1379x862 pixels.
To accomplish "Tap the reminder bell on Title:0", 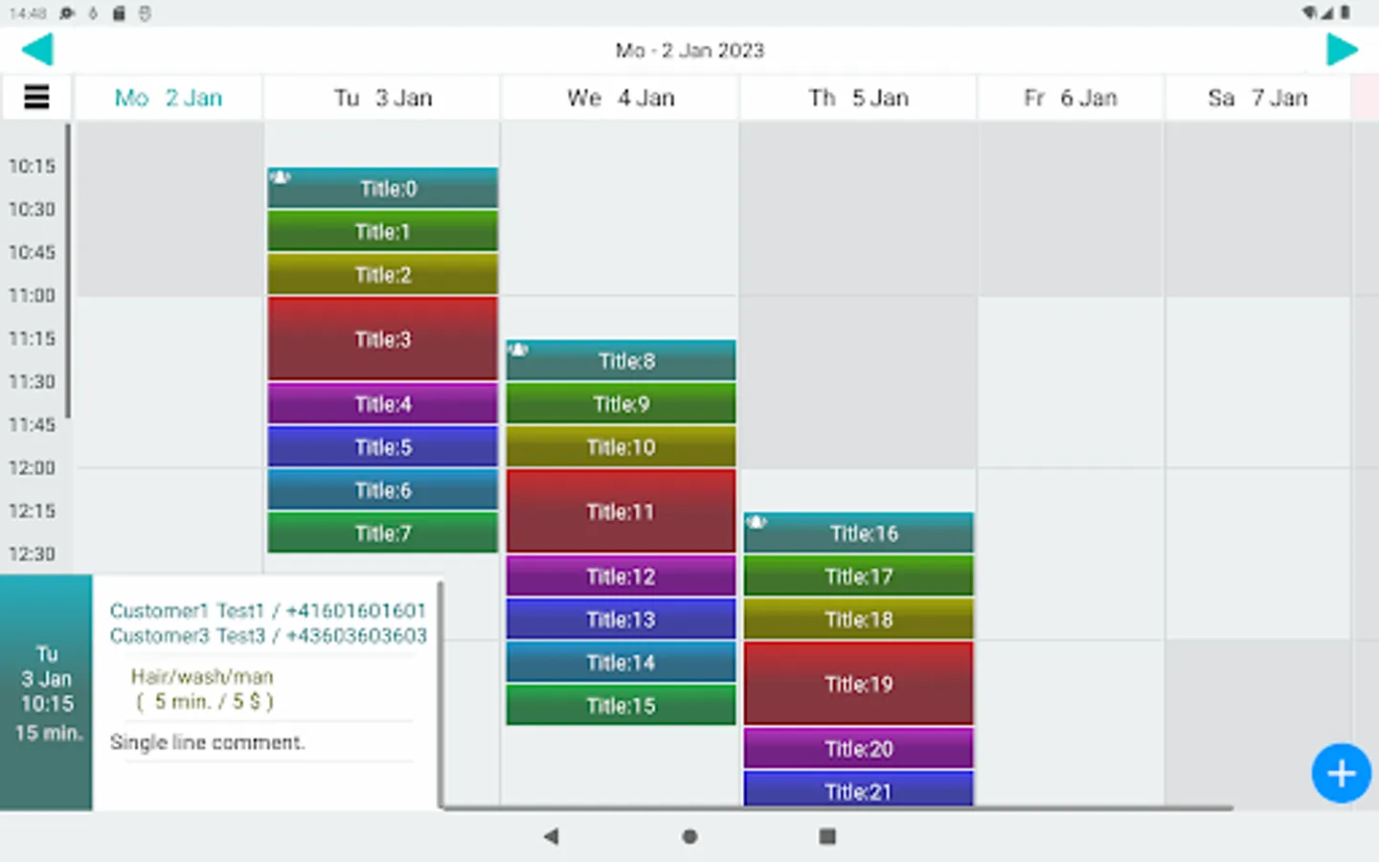I will [x=280, y=177].
